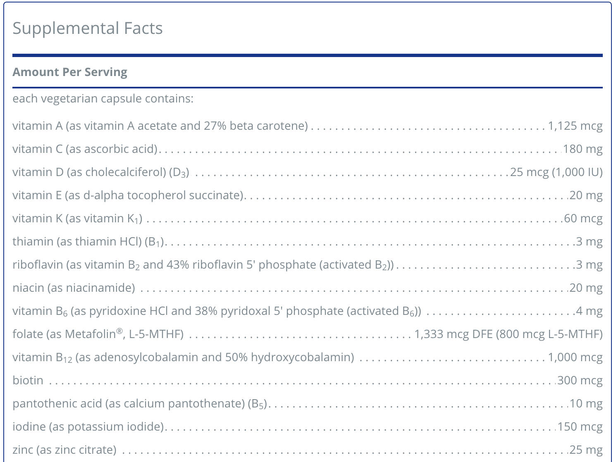Click the Supplemental Facts heading

tap(88, 28)
